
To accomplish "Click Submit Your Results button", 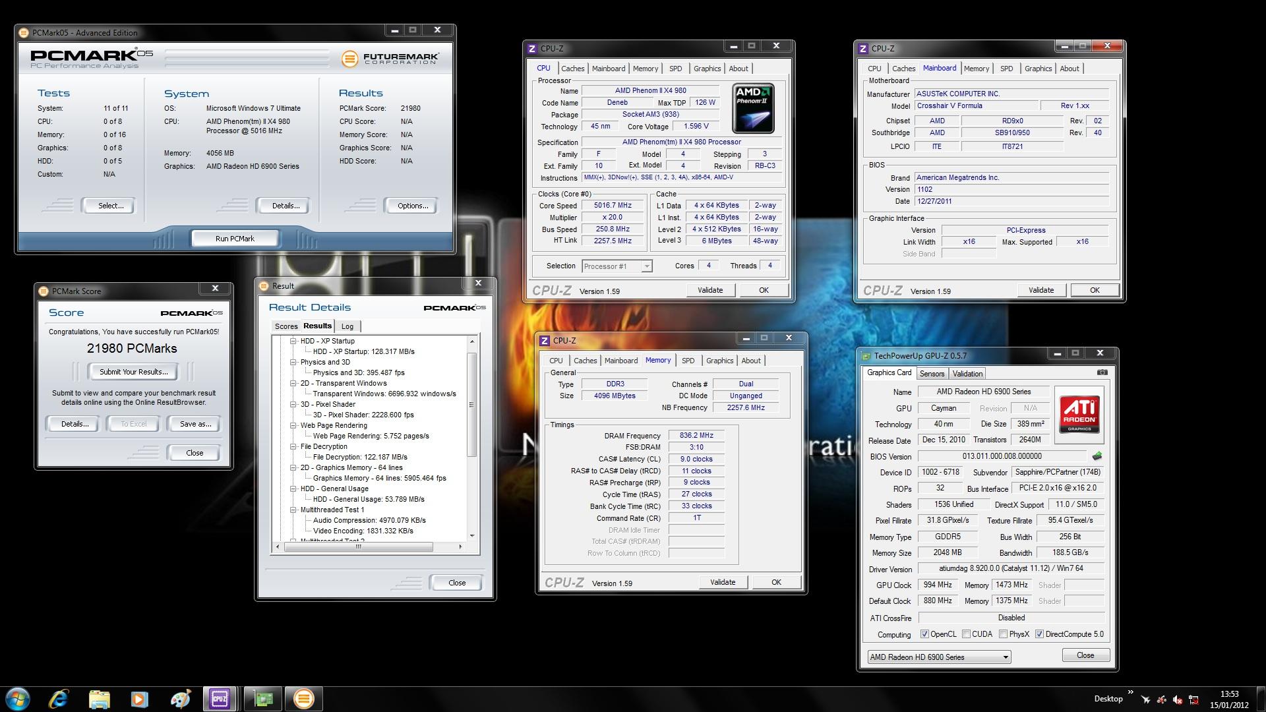I will [134, 372].
